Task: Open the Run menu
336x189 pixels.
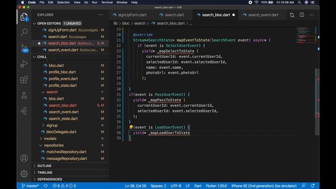Action: (94, 2)
